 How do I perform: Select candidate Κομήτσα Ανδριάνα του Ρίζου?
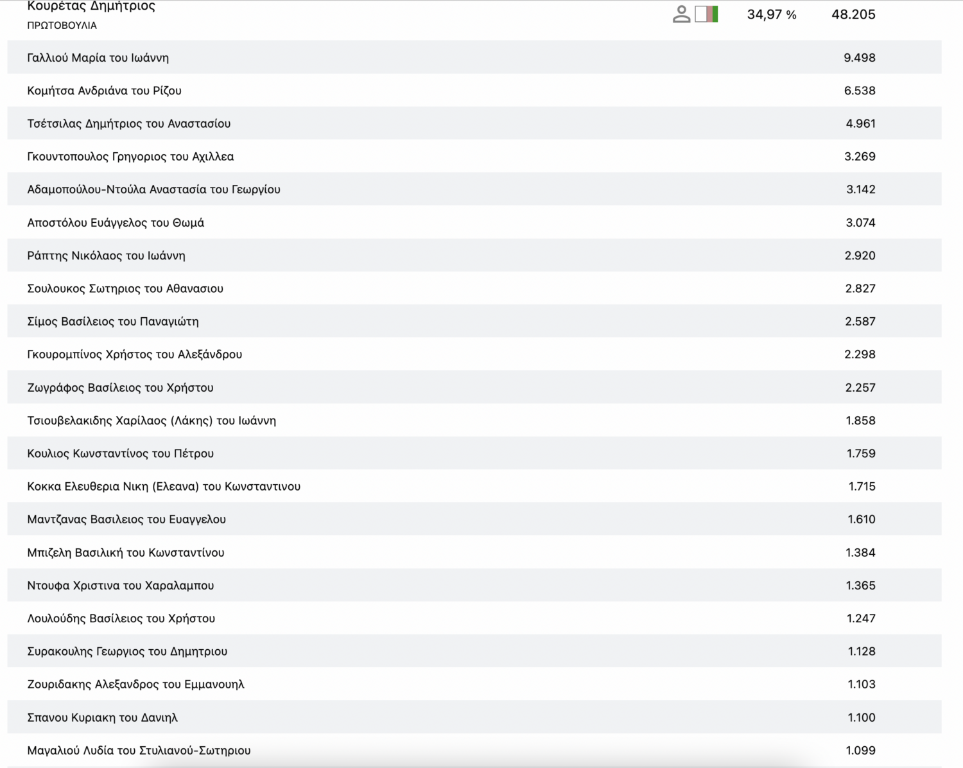[104, 91]
